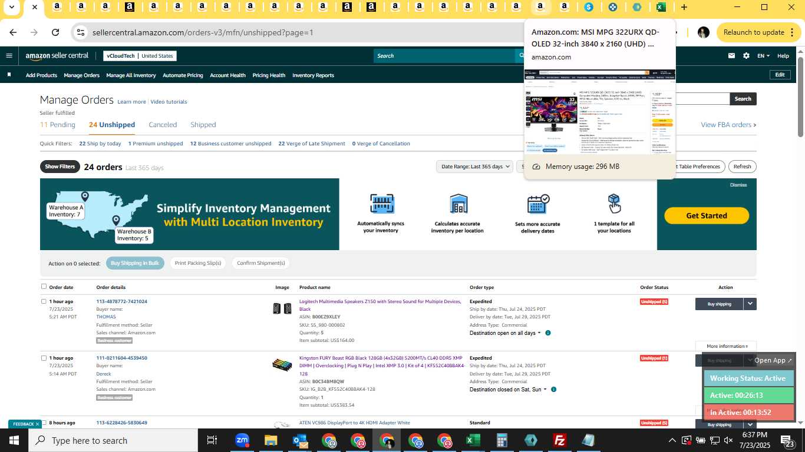Expand Destination open on all days
The width and height of the screenshot is (805, 452).
point(505,333)
